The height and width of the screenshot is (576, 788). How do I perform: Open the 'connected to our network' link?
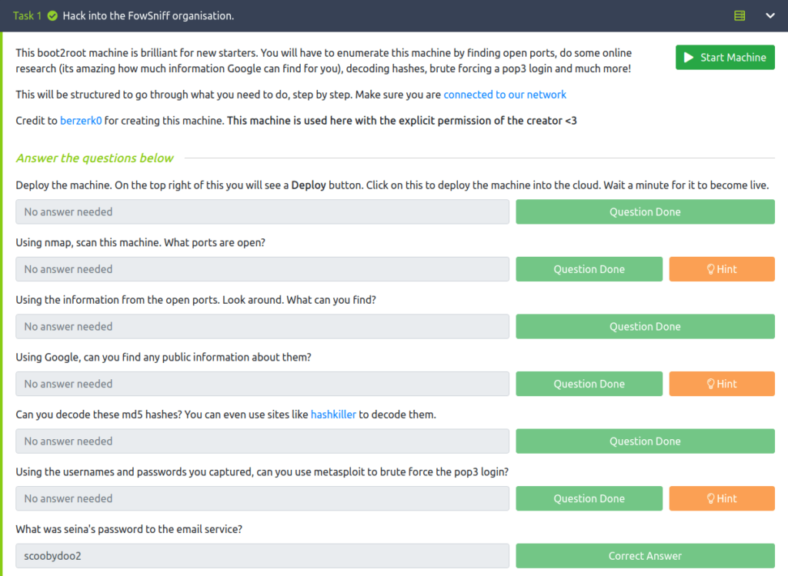point(505,95)
